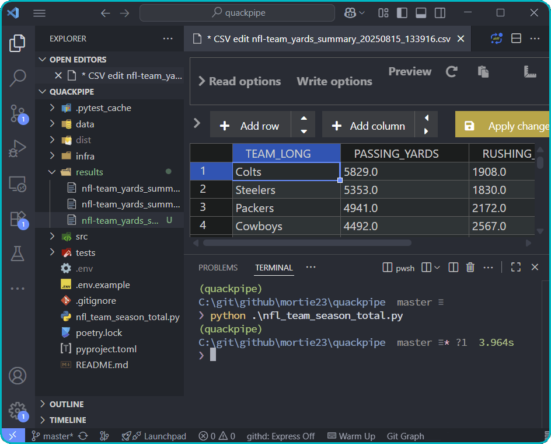Expand the data folder

click(110, 124)
